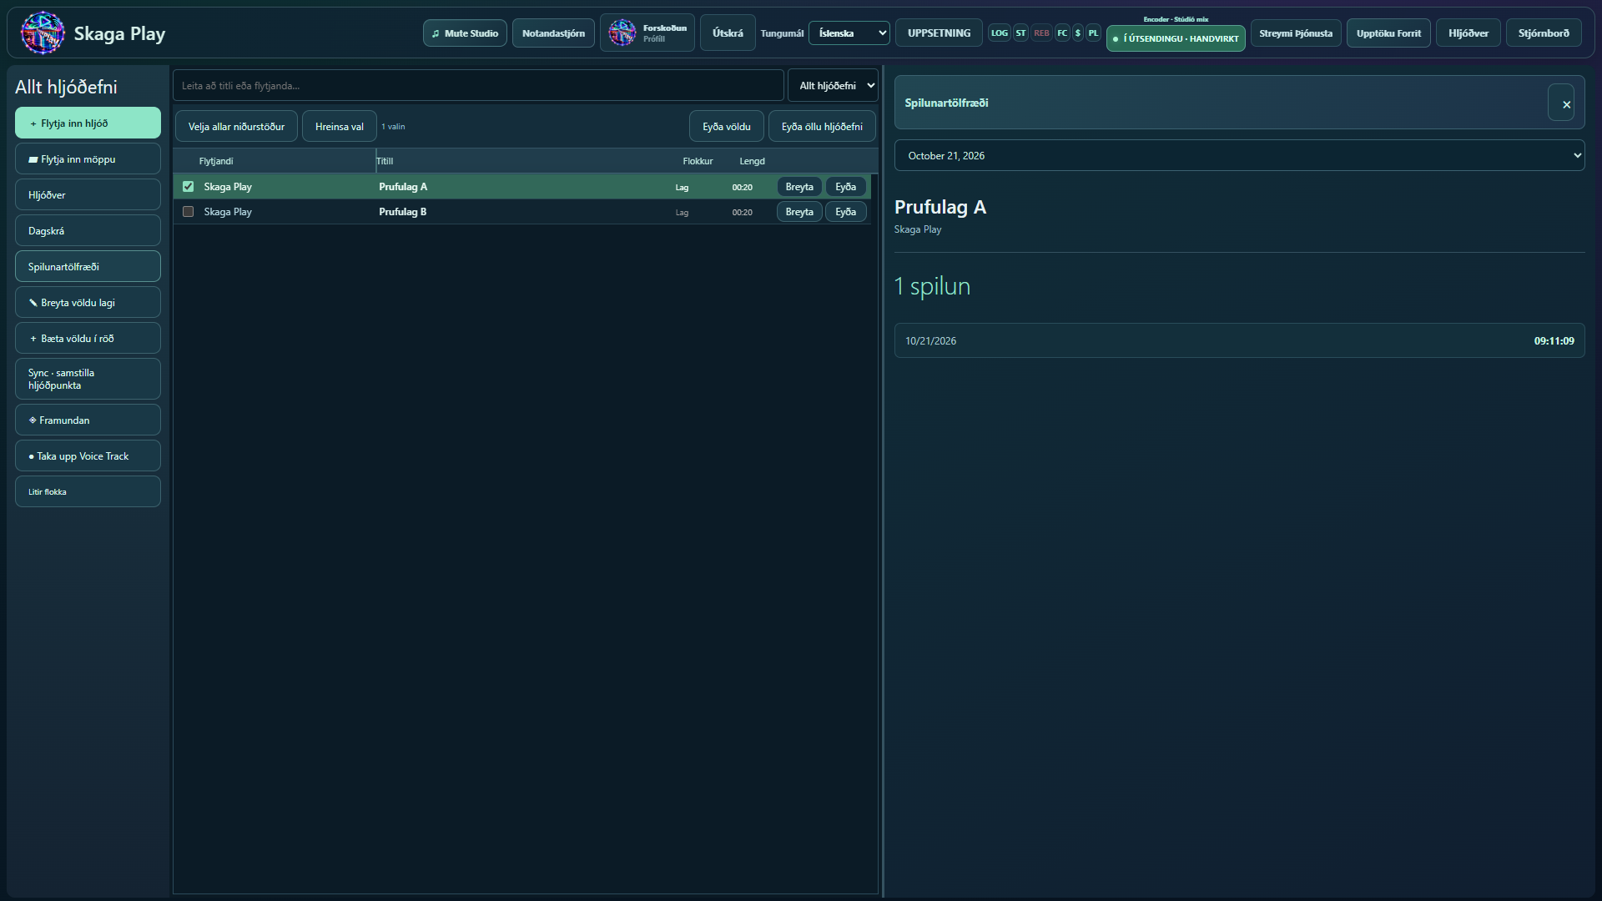Click the Mute Studio button

465,33
